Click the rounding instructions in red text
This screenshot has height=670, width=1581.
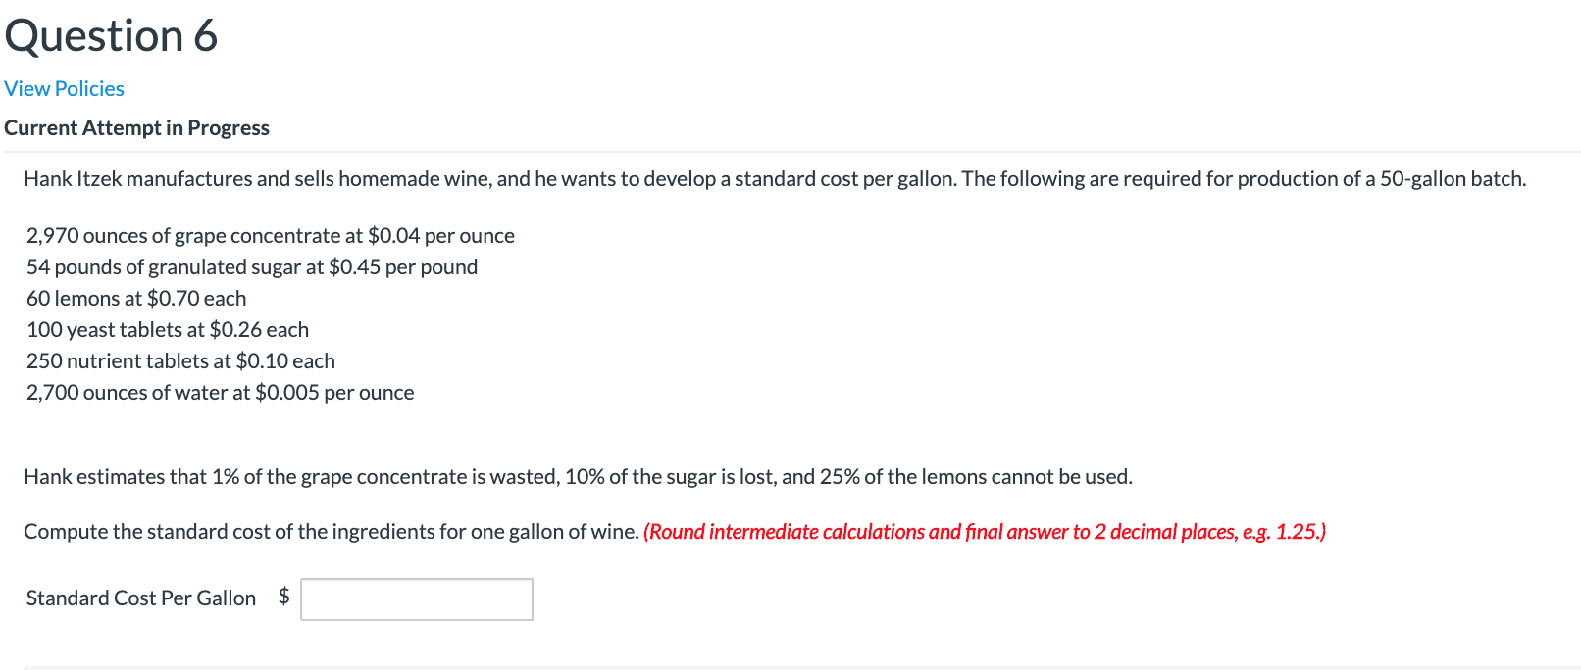tap(985, 531)
